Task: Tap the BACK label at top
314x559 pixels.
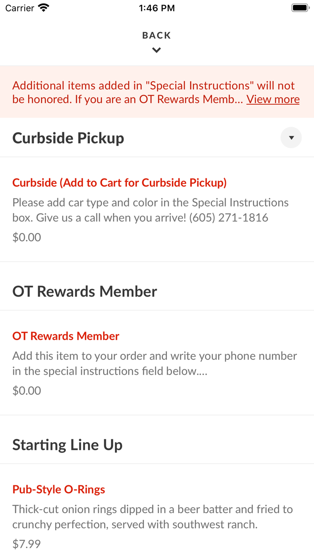Action: tap(157, 35)
